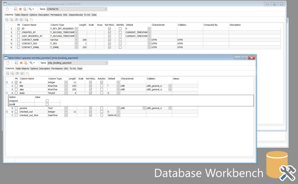Click Save icon in jmla_booking_payment editor toolbar
The height and width of the screenshot is (184, 298).
click(17, 63)
